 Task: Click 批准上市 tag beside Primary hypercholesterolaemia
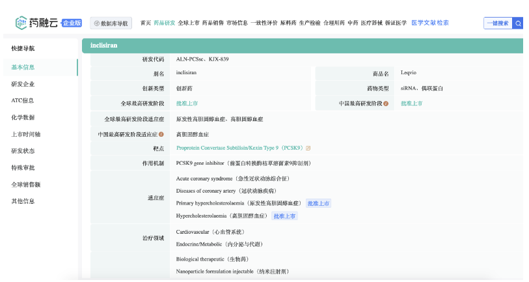(318, 203)
